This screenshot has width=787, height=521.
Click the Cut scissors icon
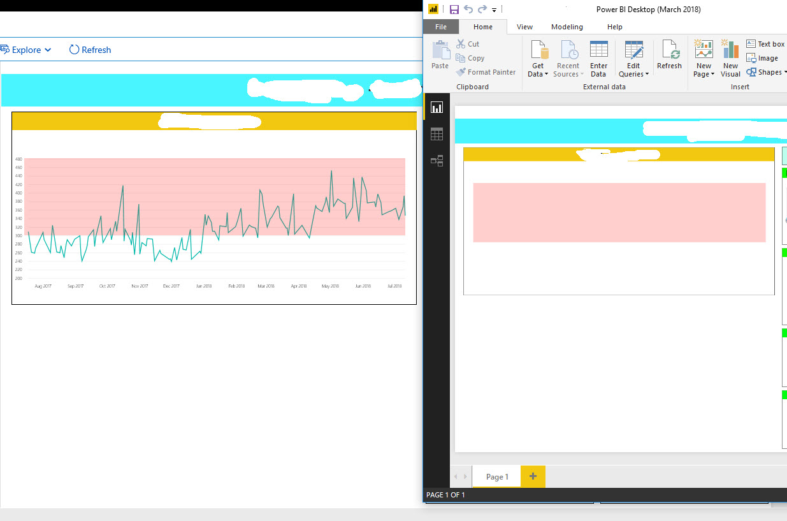[x=461, y=44]
